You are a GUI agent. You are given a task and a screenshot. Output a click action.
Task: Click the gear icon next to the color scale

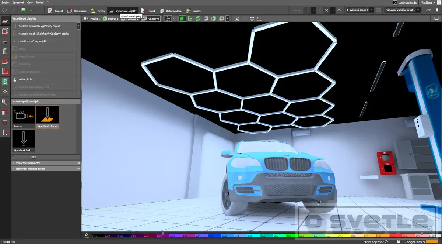86,235
